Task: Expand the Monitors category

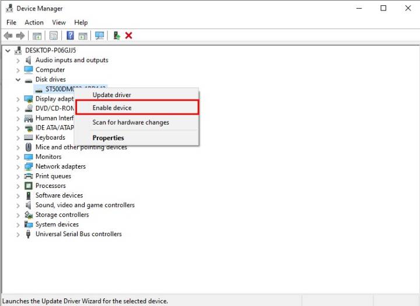Action: 18,157
